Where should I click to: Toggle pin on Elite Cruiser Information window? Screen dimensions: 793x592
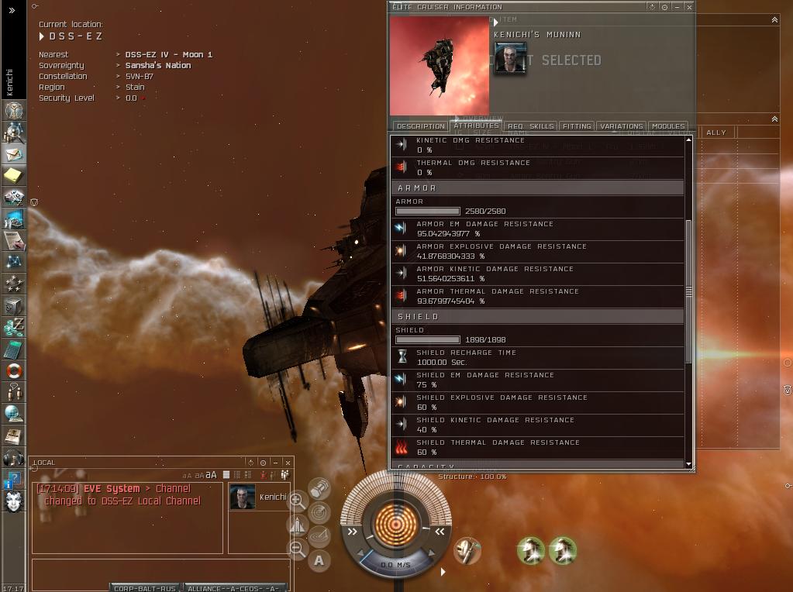point(664,7)
